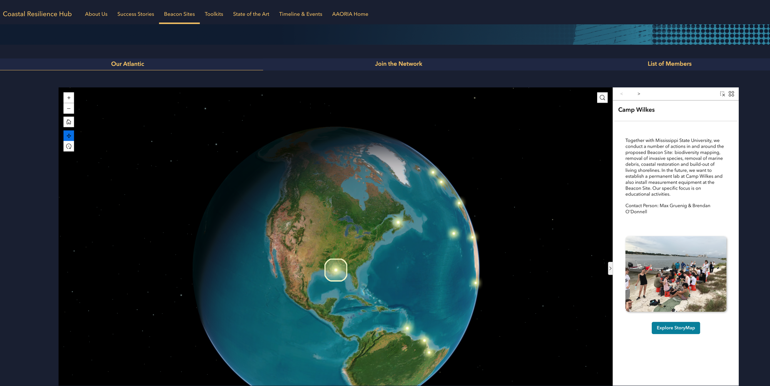770x386 pixels.
Task: Zoom out on the globe
Action: pyautogui.click(x=69, y=108)
